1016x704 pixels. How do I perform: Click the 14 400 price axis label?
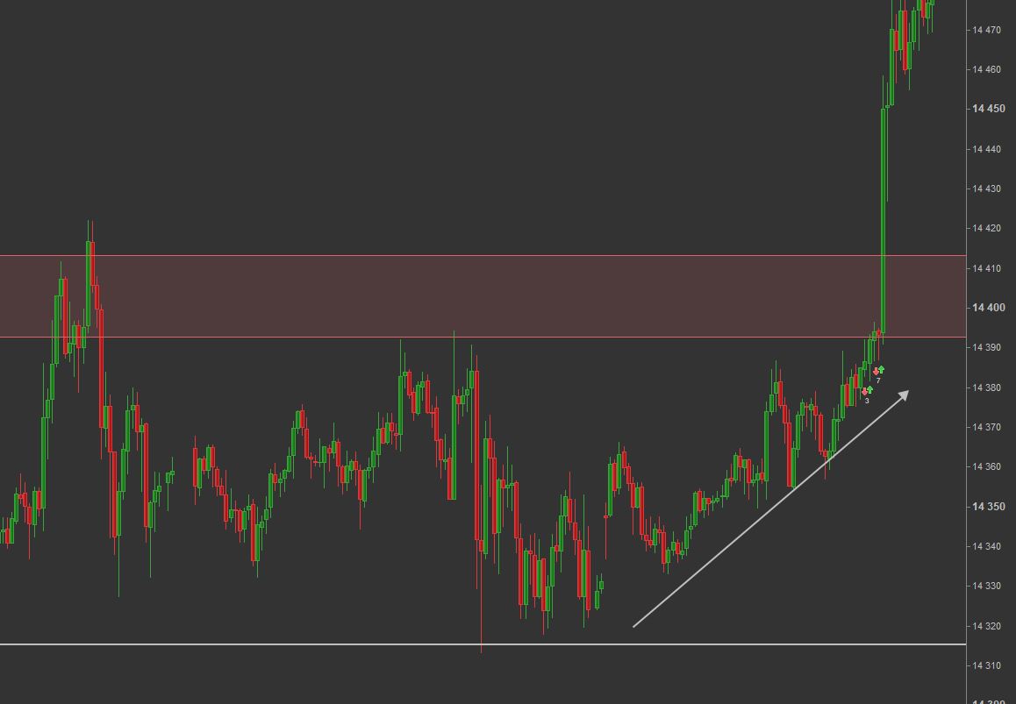pos(989,308)
